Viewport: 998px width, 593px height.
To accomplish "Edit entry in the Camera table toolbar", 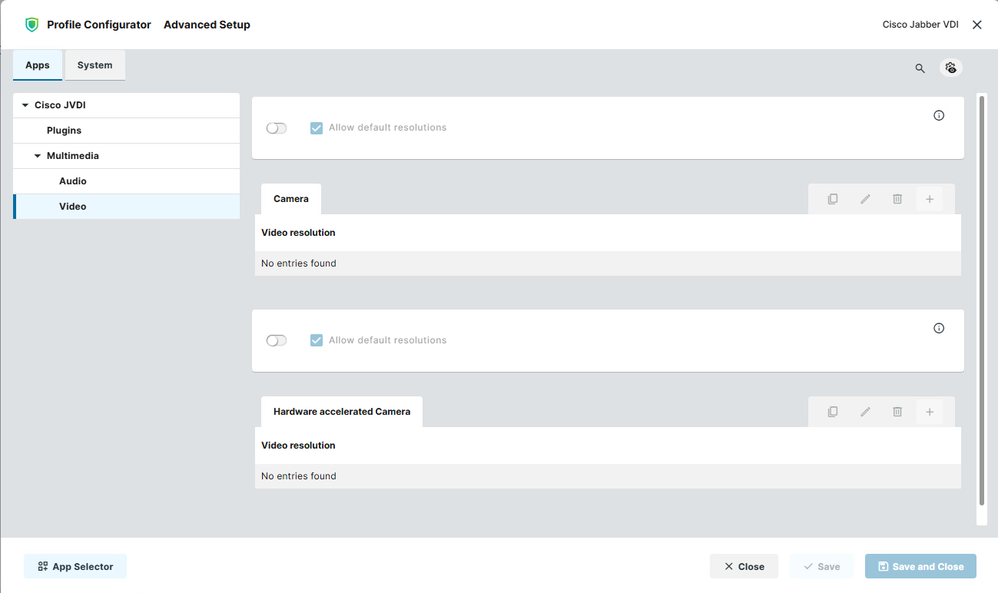I will [x=865, y=199].
